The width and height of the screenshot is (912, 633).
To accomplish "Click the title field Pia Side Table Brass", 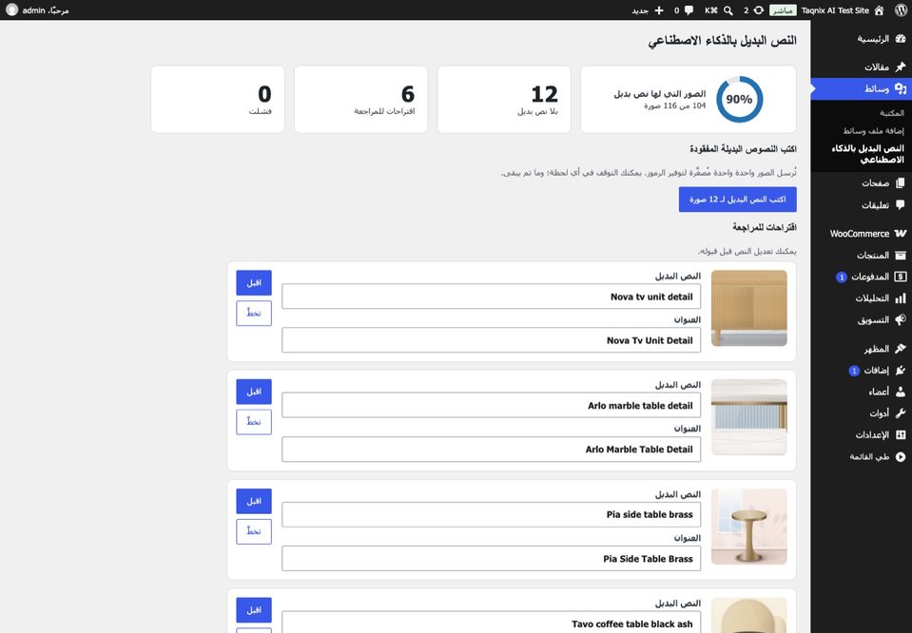I will click(492, 559).
